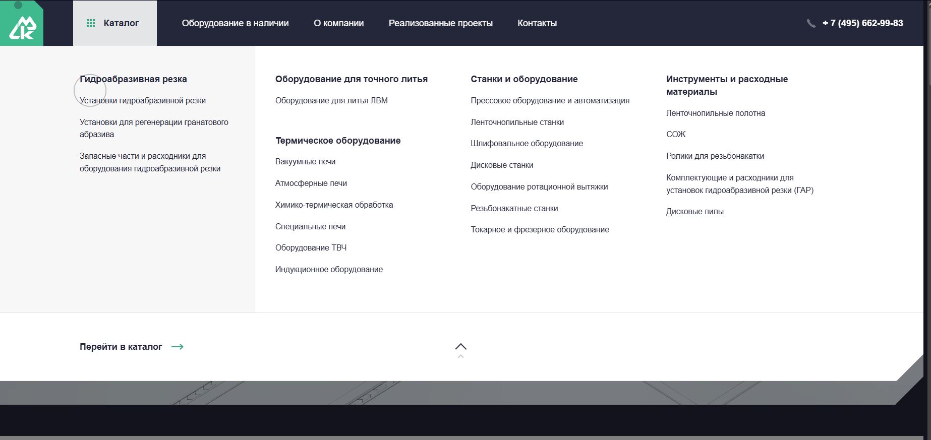This screenshot has height=440, width=931.
Task: Select Ленточнопильные полотна
Action: tap(716, 113)
